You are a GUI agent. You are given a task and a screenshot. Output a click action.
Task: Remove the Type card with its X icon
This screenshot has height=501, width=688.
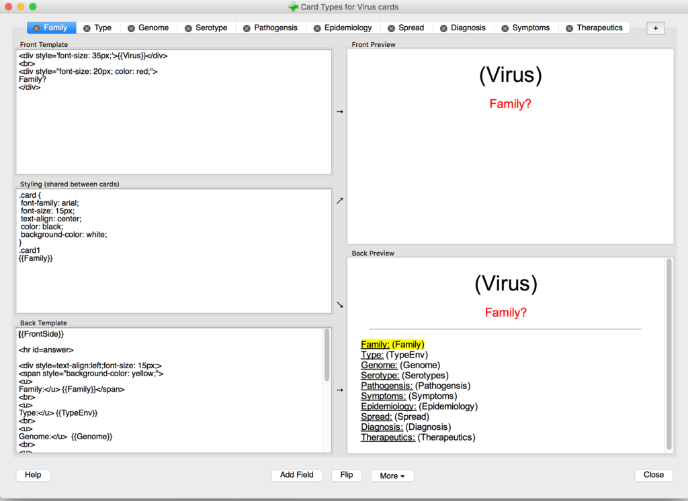(x=87, y=28)
